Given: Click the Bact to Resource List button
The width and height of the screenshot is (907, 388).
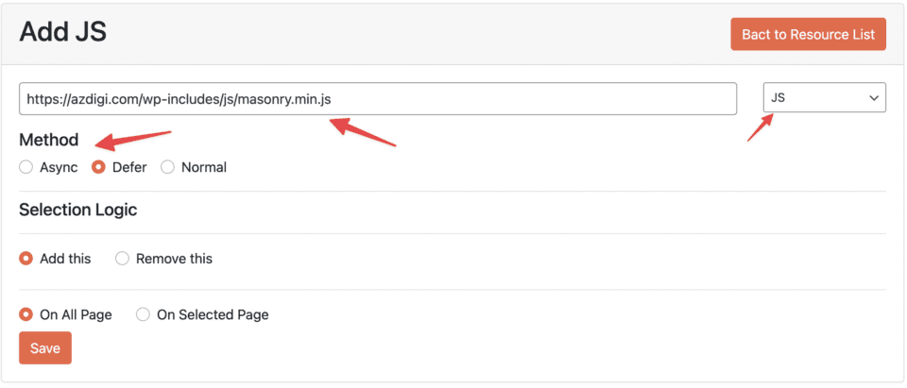Looking at the screenshot, I should (x=808, y=34).
